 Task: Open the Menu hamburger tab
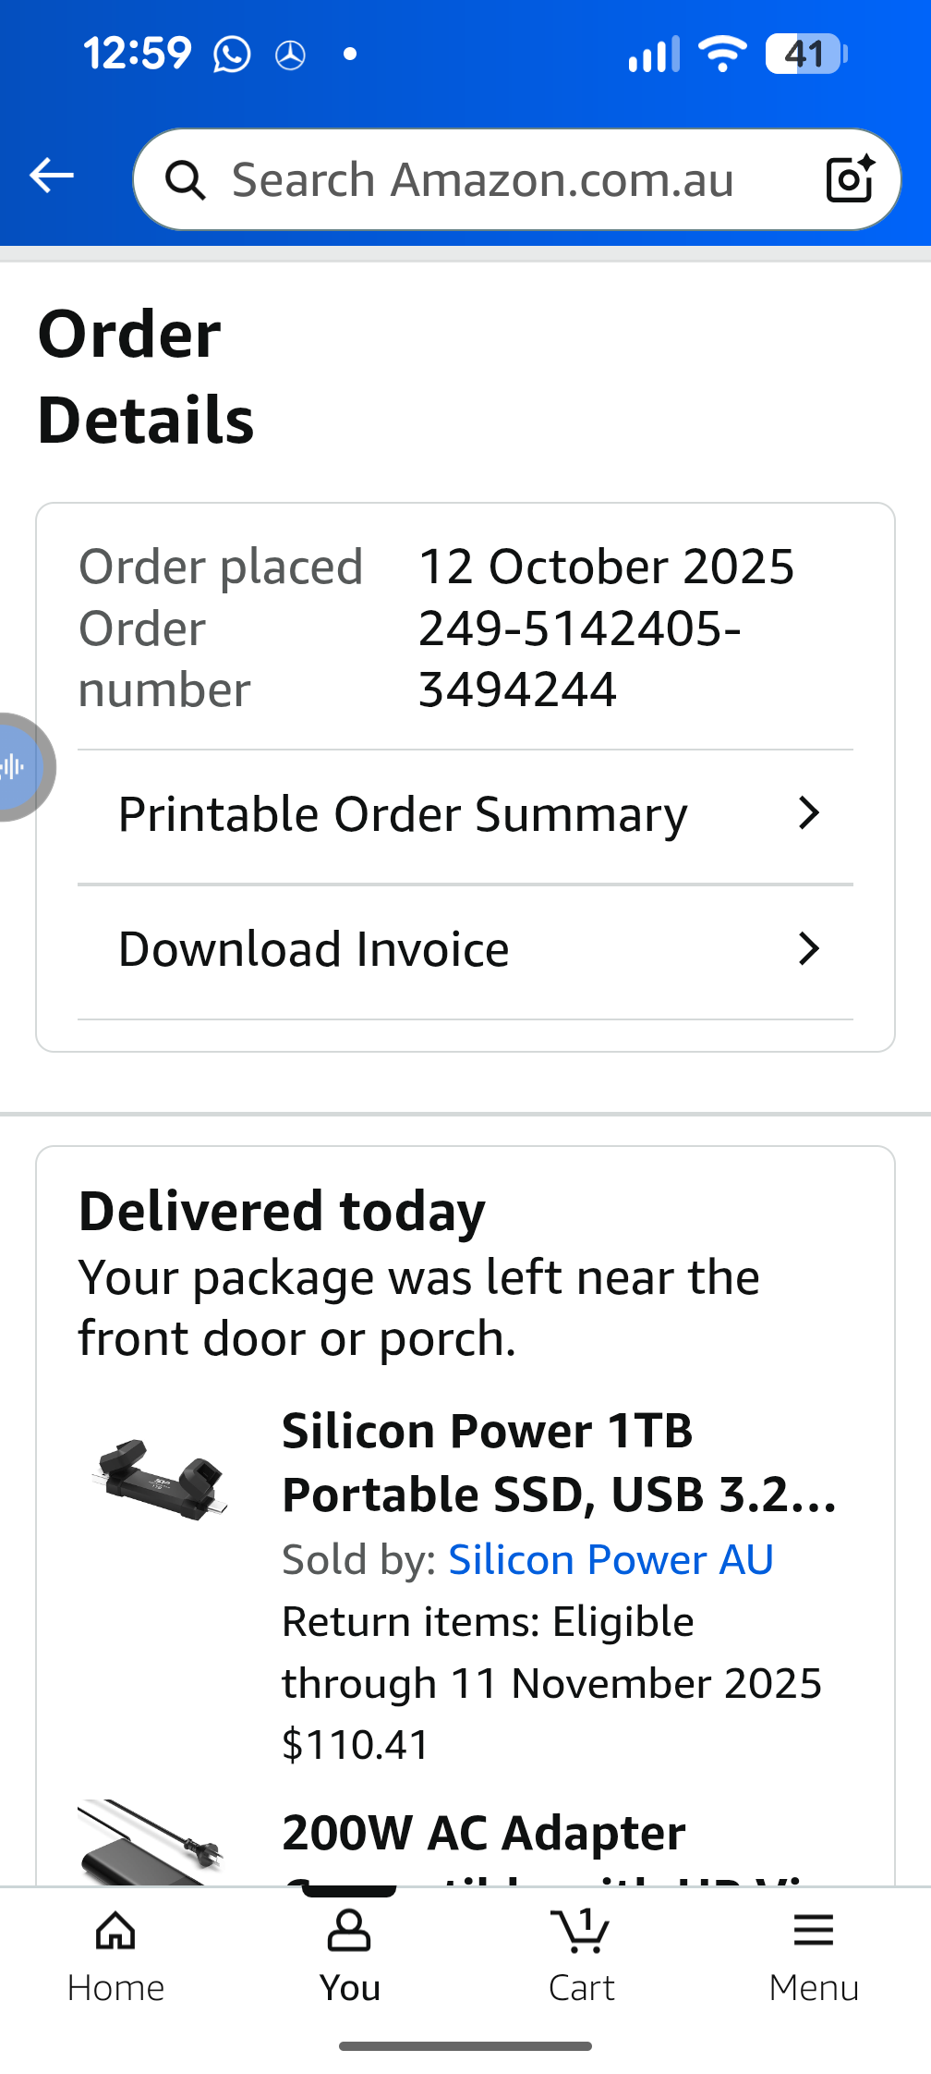click(814, 1954)
